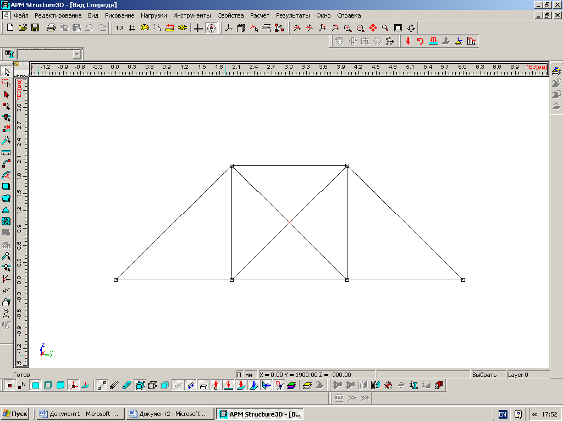
Task: Save the model with floppy disk icon
Action: [35, 27]
